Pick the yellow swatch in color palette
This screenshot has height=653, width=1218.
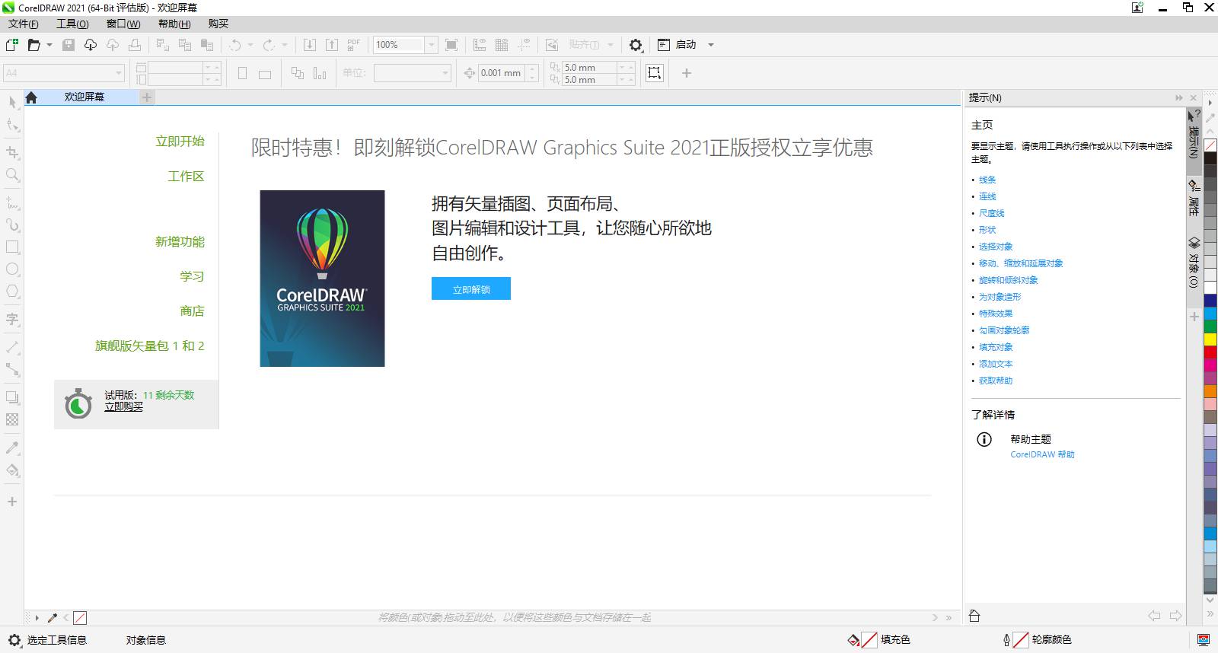click(1210, 339)
